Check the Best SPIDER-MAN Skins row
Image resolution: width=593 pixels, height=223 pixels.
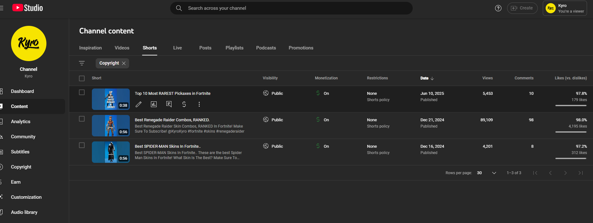pos(82,145)
